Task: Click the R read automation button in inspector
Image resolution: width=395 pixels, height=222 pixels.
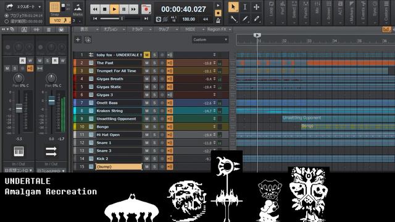Action: coord(22,60)
